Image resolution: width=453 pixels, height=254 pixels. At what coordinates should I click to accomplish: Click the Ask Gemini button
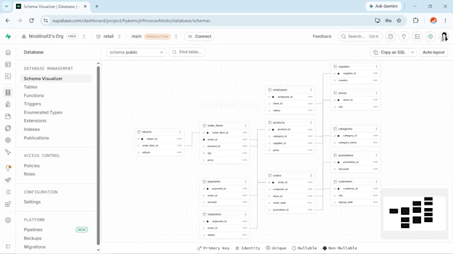[x=383, y=6]
